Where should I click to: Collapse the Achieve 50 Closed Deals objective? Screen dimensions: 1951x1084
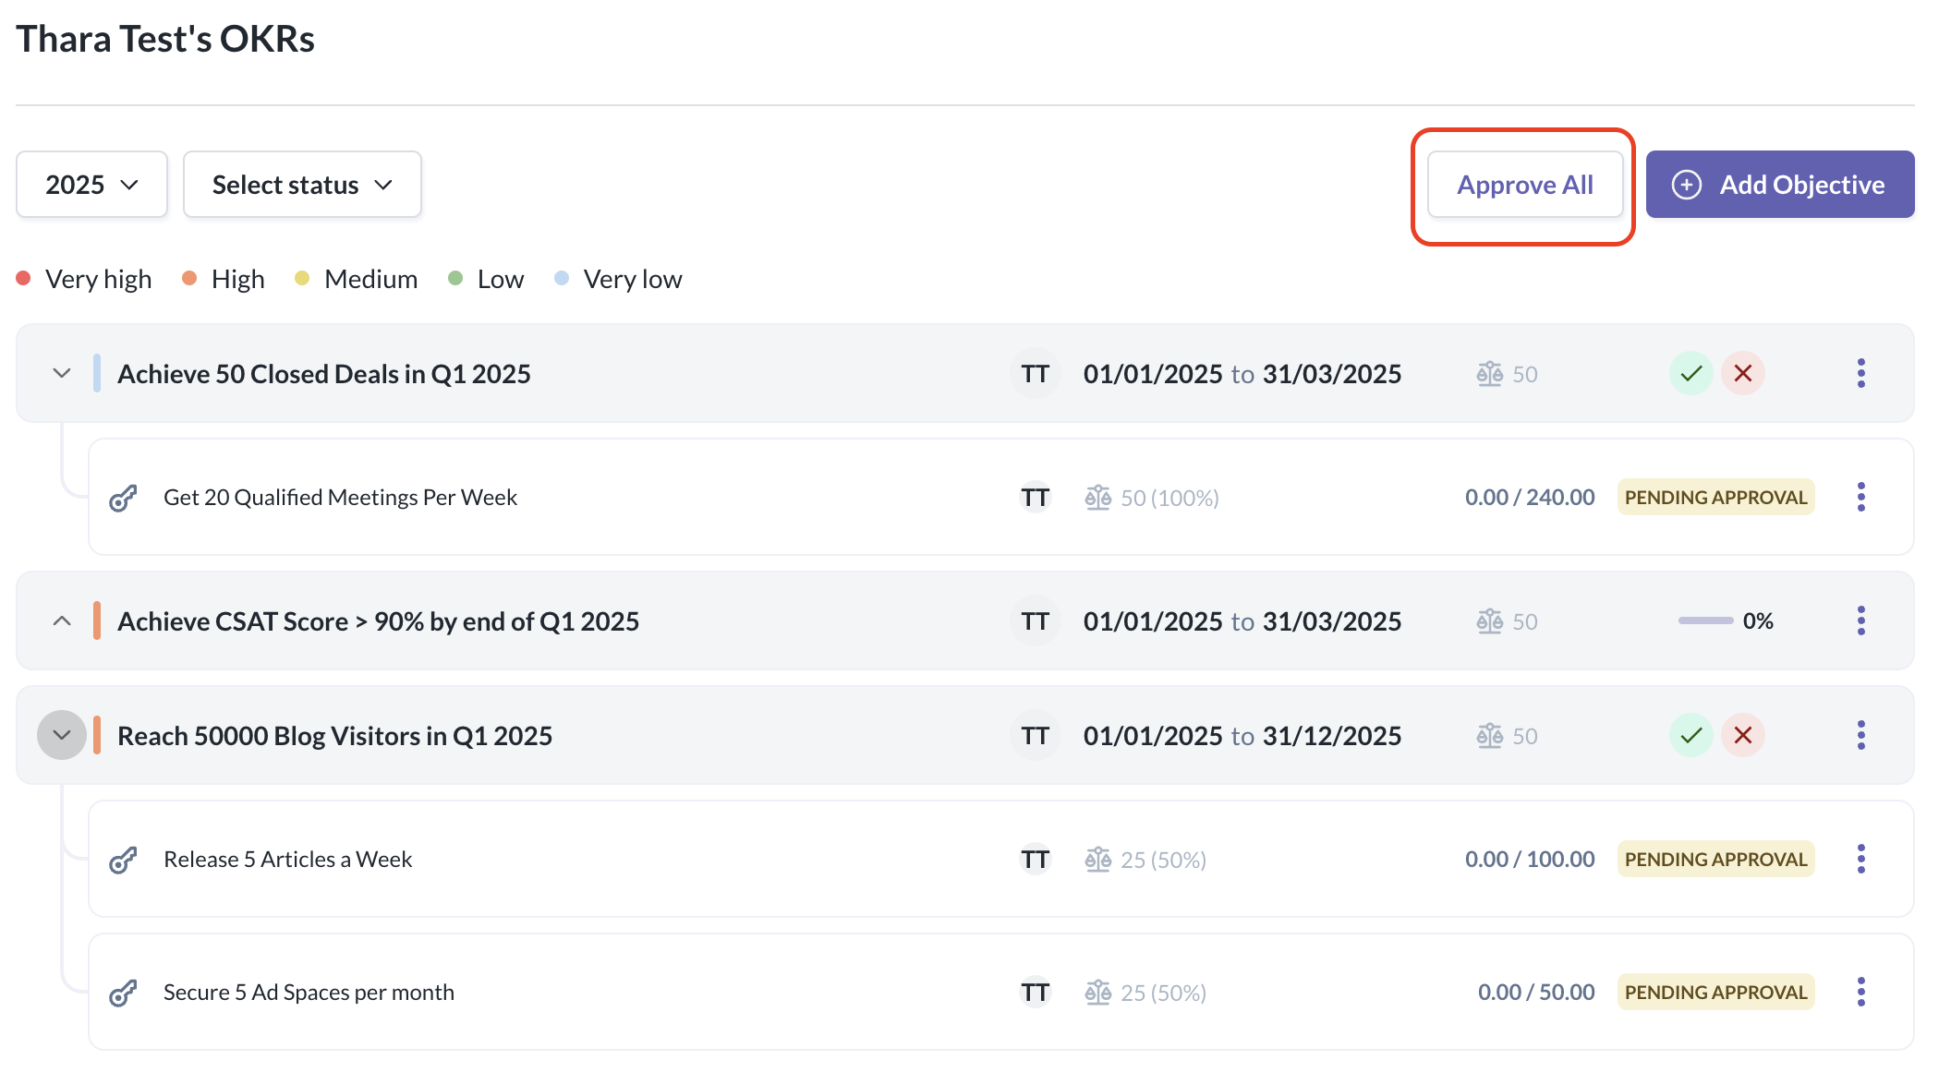click(x=62, y=374)
